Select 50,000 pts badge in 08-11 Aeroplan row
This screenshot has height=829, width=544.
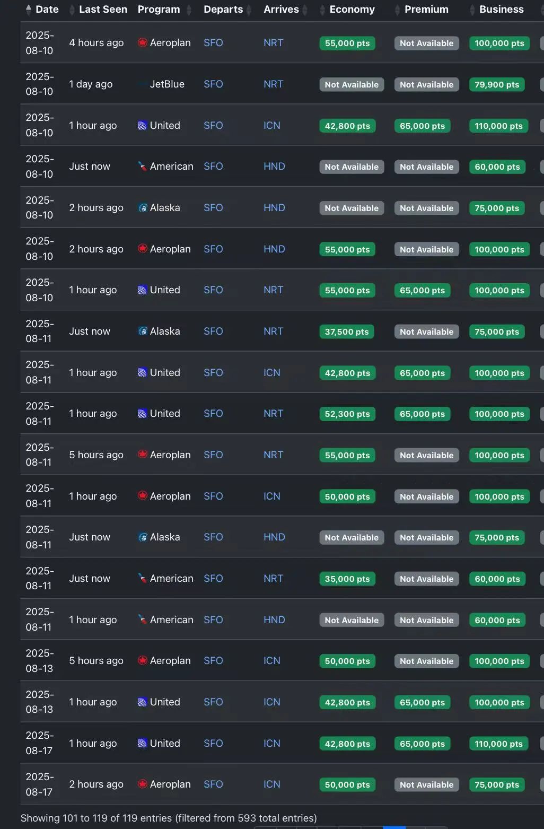[x=347, y=497]
